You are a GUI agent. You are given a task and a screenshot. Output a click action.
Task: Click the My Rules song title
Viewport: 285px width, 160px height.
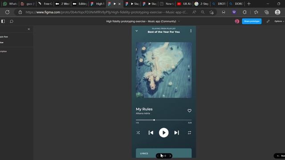[x=144, y=109]
